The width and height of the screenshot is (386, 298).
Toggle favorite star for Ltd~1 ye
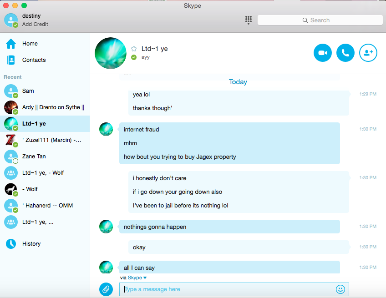coord(134,49)
